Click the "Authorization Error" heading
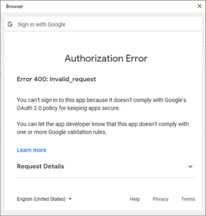The height and width of the screenshot is (216, 206). (106, 58)
